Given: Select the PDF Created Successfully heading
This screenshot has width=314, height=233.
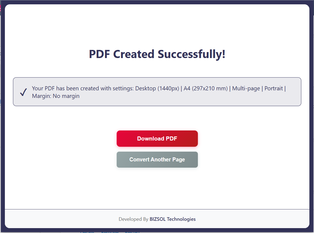Looking at the screenshot, I should (x=157, y=54).
